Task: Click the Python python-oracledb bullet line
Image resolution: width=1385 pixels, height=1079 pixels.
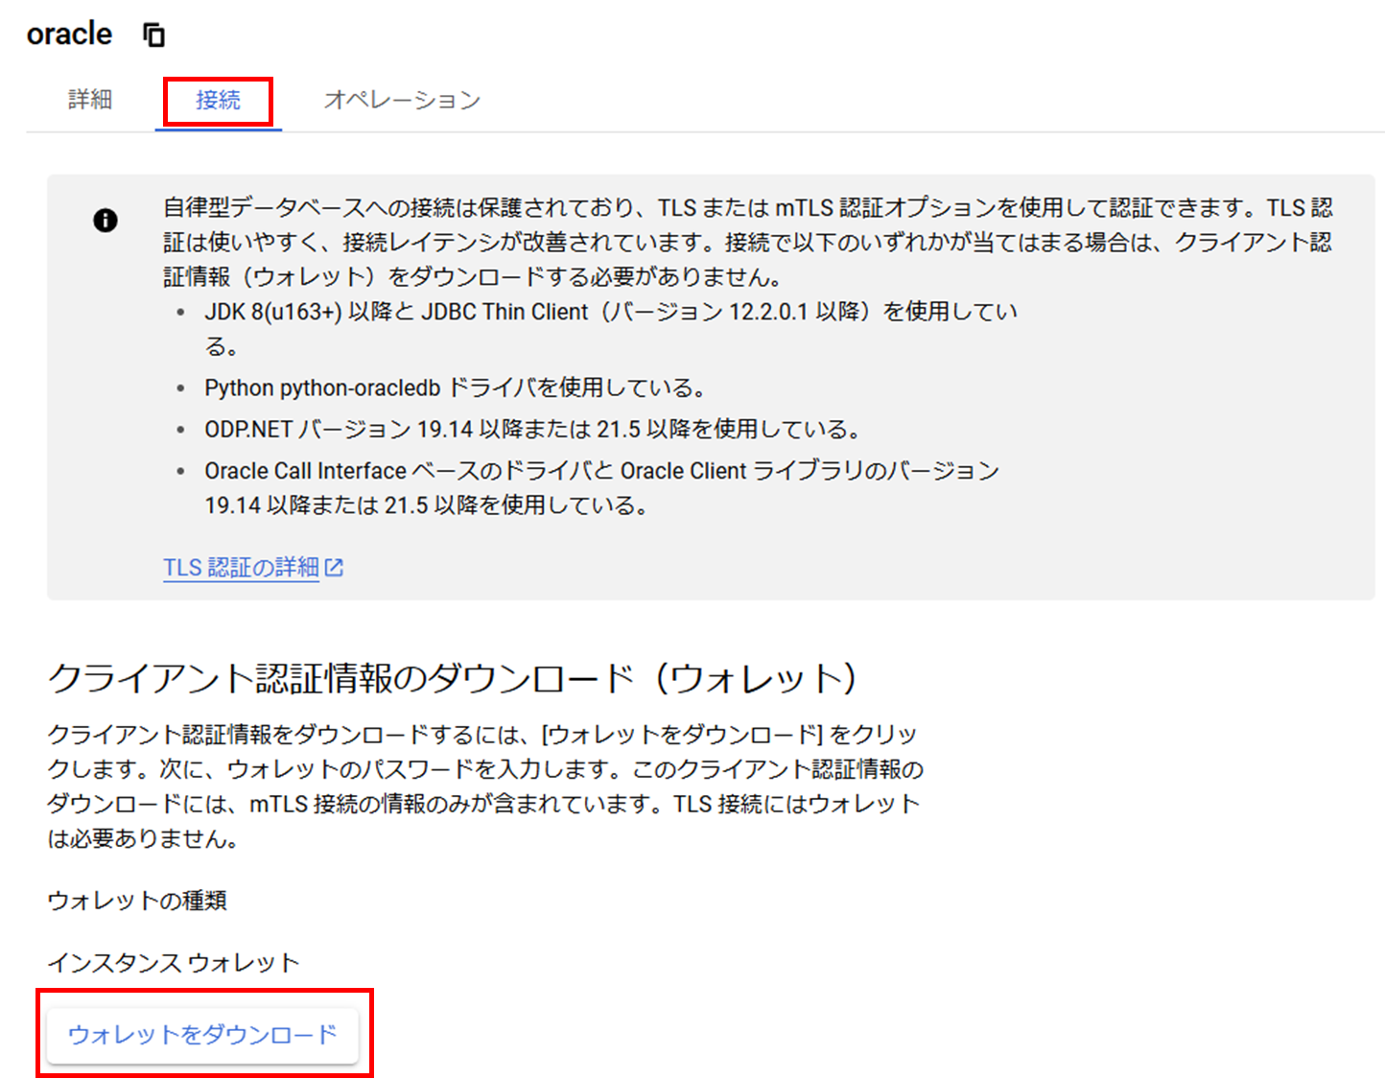Action: tap(455, 387)
